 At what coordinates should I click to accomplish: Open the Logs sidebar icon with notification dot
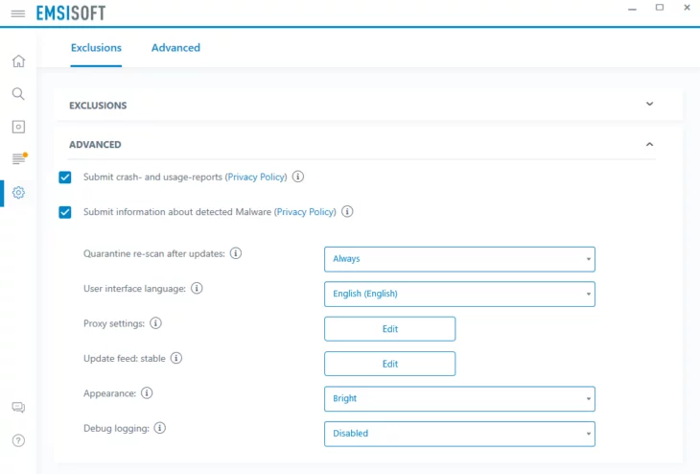[19, 158]
